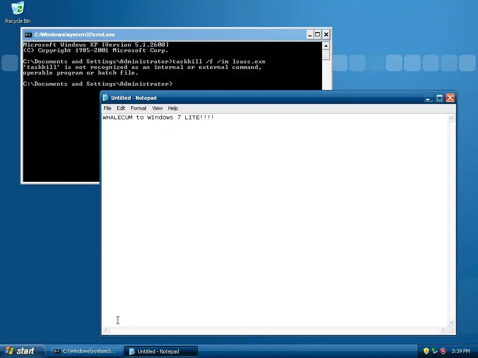Screen dimensions: 478x358
Task: Click the 3:39 PM clock
Action: [460, 351]
